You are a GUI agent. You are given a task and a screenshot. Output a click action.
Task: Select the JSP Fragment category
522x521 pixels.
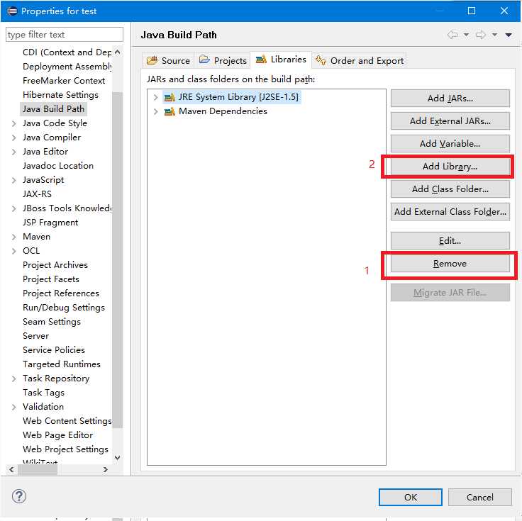click(x=50, y=223)
